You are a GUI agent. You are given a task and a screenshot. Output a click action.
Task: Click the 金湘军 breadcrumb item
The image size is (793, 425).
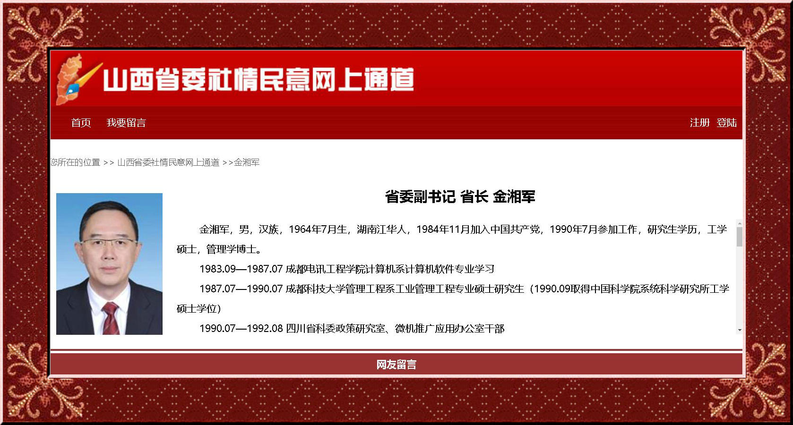pyautogui.click(x=247, y=162)
